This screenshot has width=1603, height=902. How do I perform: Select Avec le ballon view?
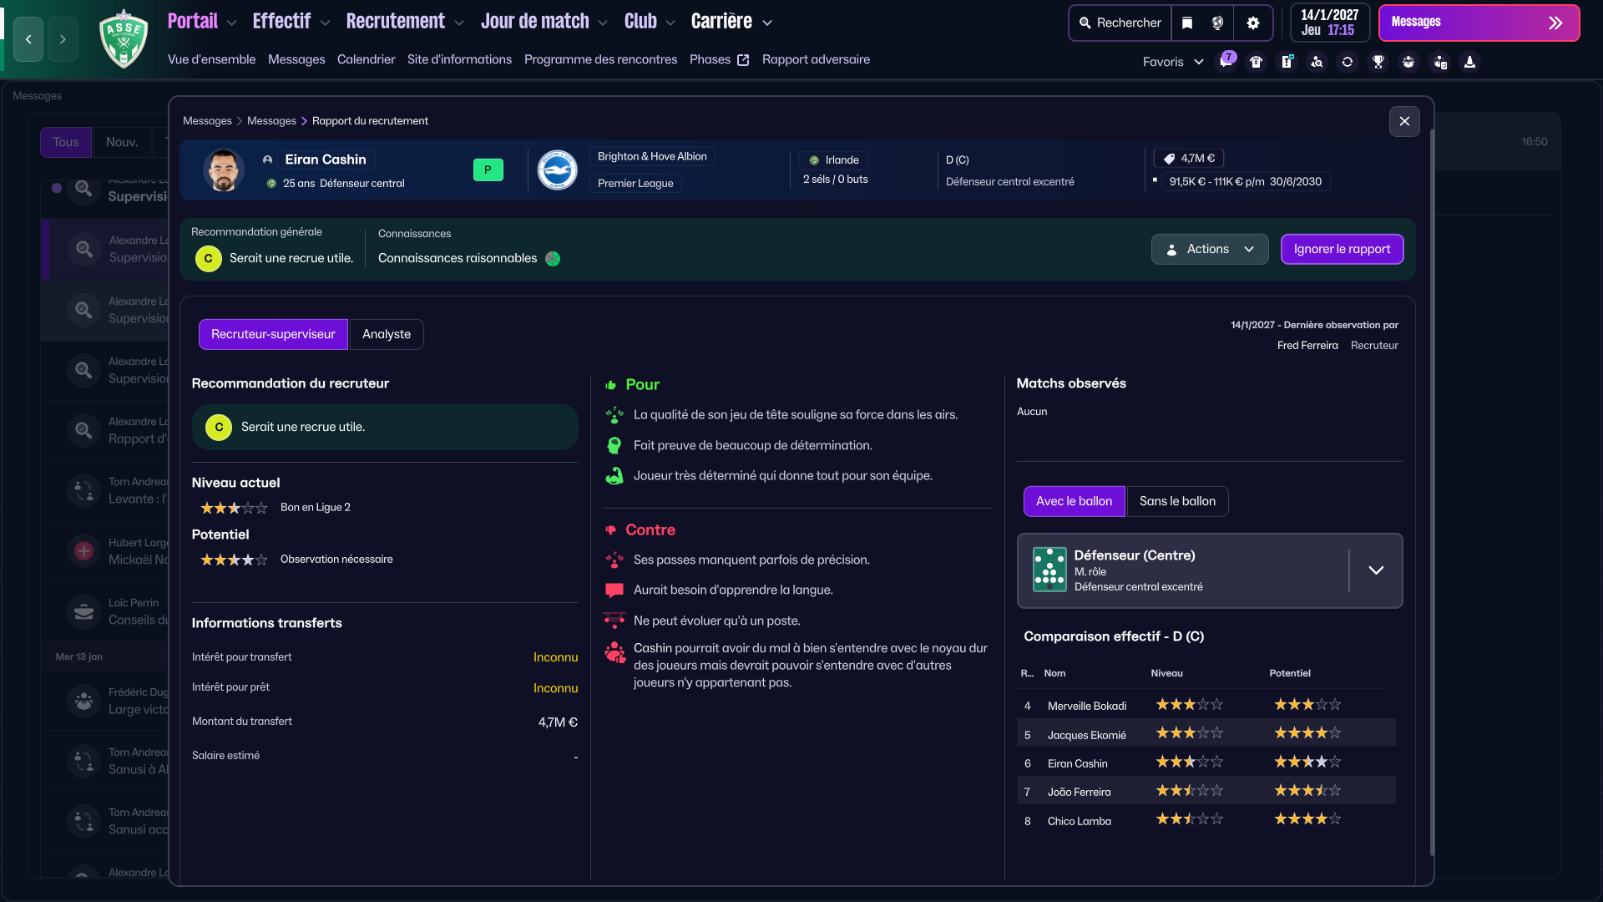point(1074,501)
